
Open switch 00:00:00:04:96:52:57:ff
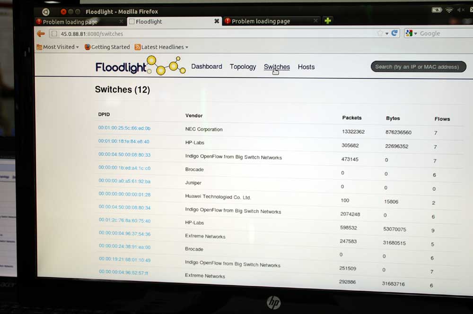[x=123, y=273]
